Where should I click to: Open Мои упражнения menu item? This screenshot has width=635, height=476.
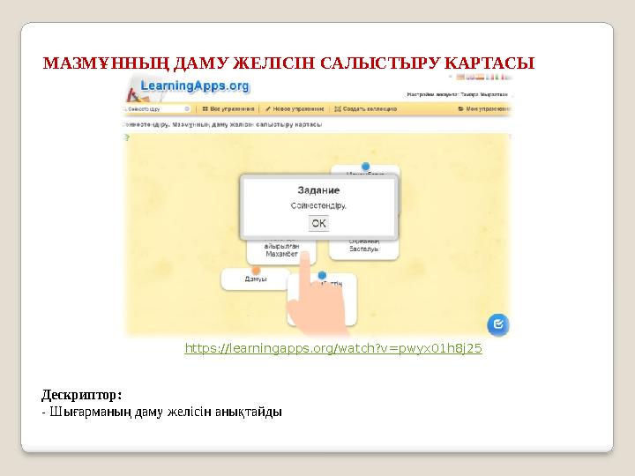(484, 109)
